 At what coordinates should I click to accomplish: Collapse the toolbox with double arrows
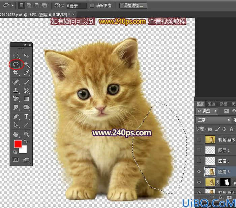tap(25, 45)
